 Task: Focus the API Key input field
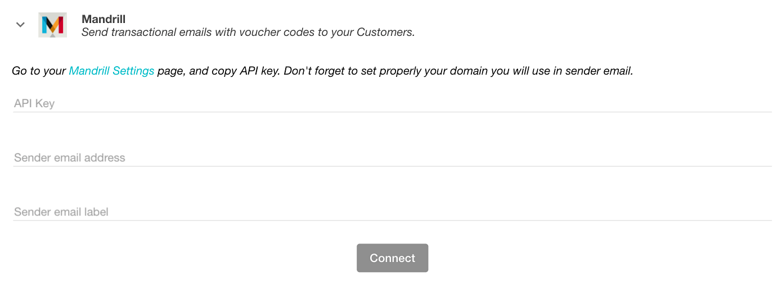coord(392,103)
